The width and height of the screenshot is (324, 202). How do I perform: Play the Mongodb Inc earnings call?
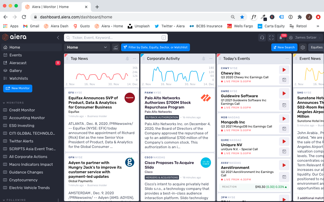[x=284, y=119]
